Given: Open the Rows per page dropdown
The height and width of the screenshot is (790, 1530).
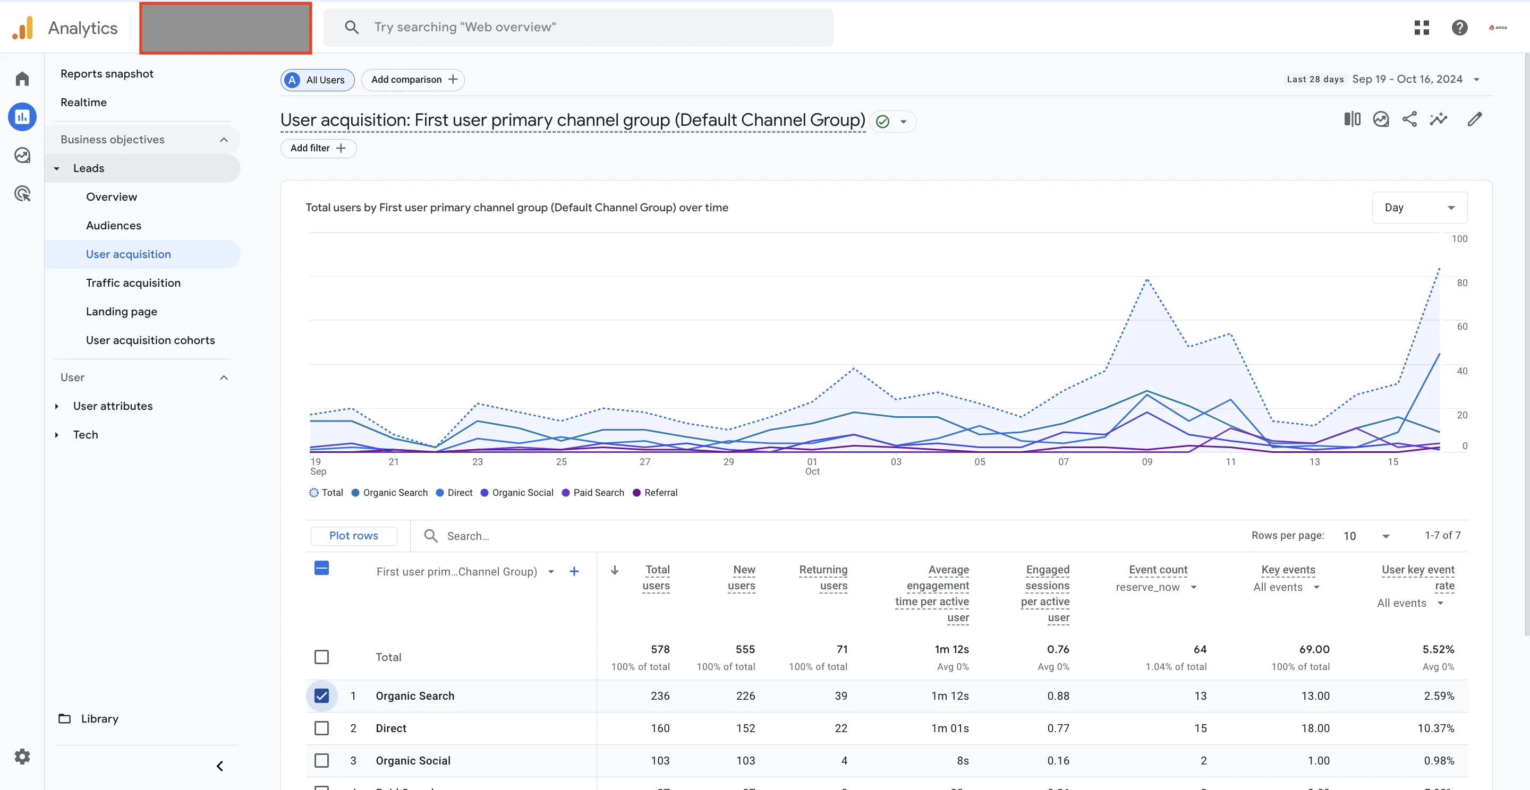Looking at the screenshot, I should coord(1366,535).
